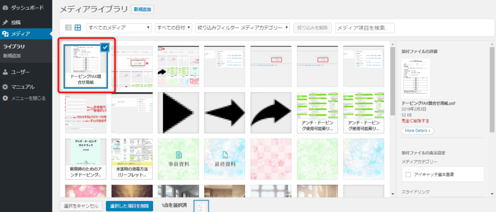Click the Manual gear icon
Screen dimensions: 496x212
coord(5,87)
